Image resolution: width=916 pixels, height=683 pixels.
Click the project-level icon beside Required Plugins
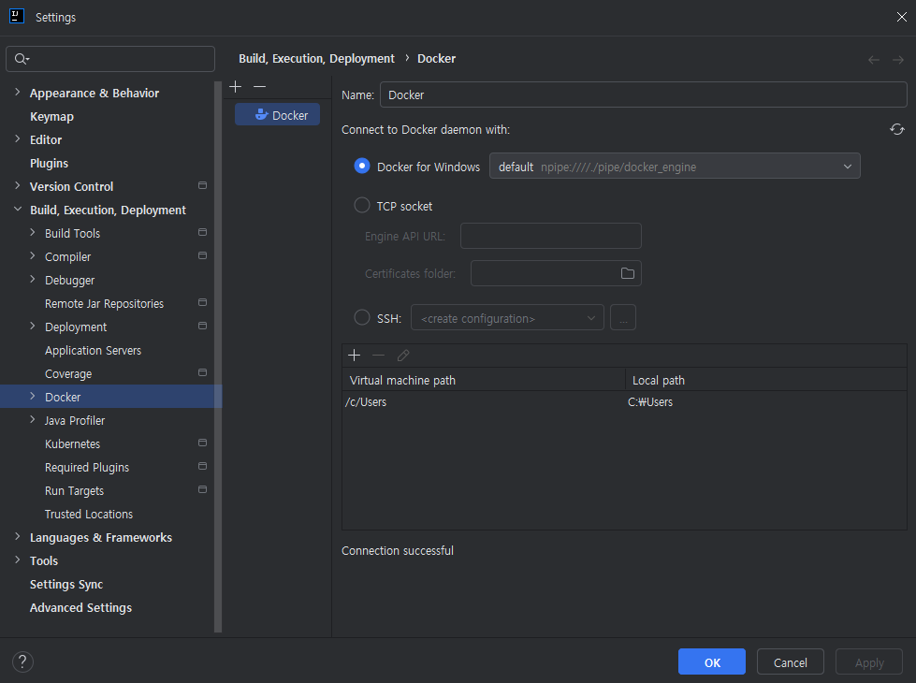click(203, 466)
